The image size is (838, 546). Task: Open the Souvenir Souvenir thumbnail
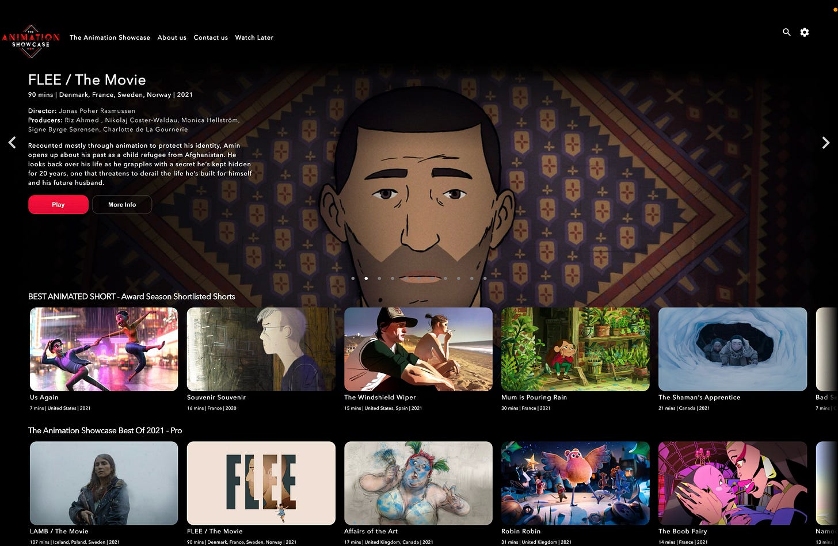coord(261,349)
